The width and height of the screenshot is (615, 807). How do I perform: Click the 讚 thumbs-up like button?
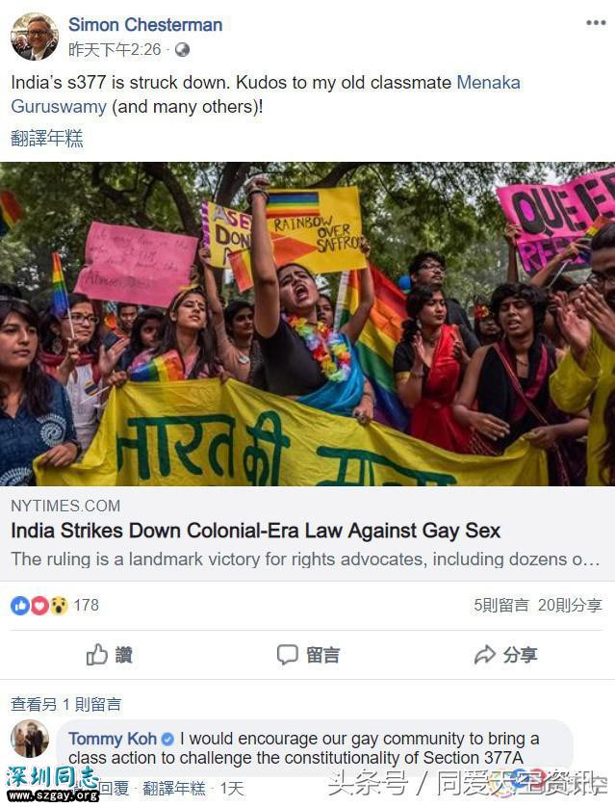click(109, 655)
